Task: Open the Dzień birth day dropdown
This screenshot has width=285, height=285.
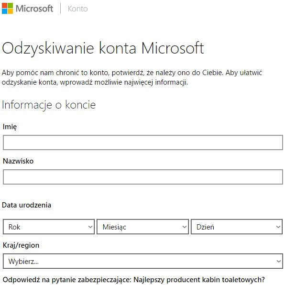Action: (x=237, y=227)
